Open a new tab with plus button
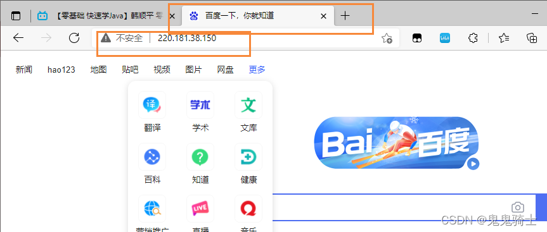547x232 pixels. click(x=345, y=16)
